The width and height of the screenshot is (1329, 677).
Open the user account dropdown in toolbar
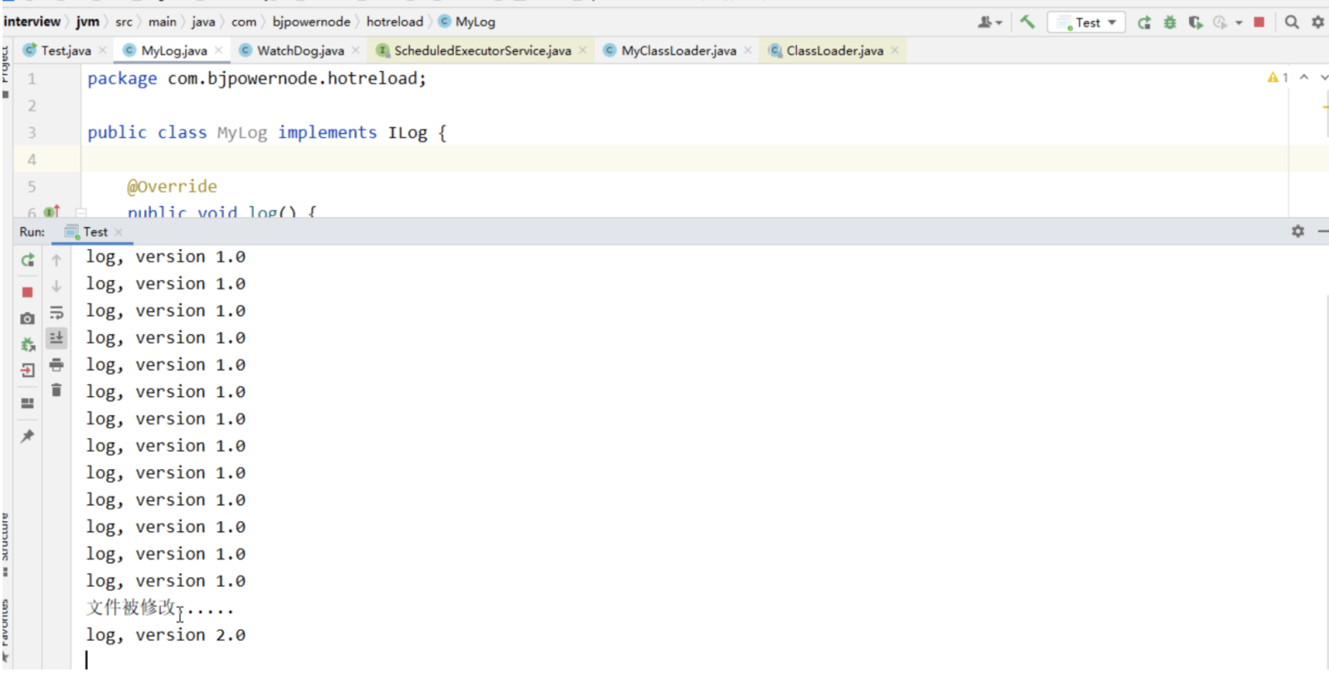click(990, 23)
